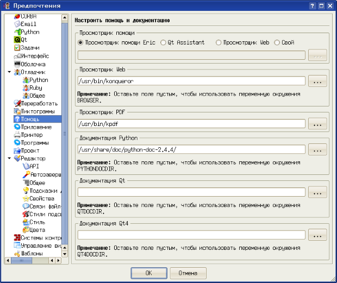Click the Документация Qt4 path field
This screenshot has width=337, height=283.
pyautogui.click(x=191, y=235)
